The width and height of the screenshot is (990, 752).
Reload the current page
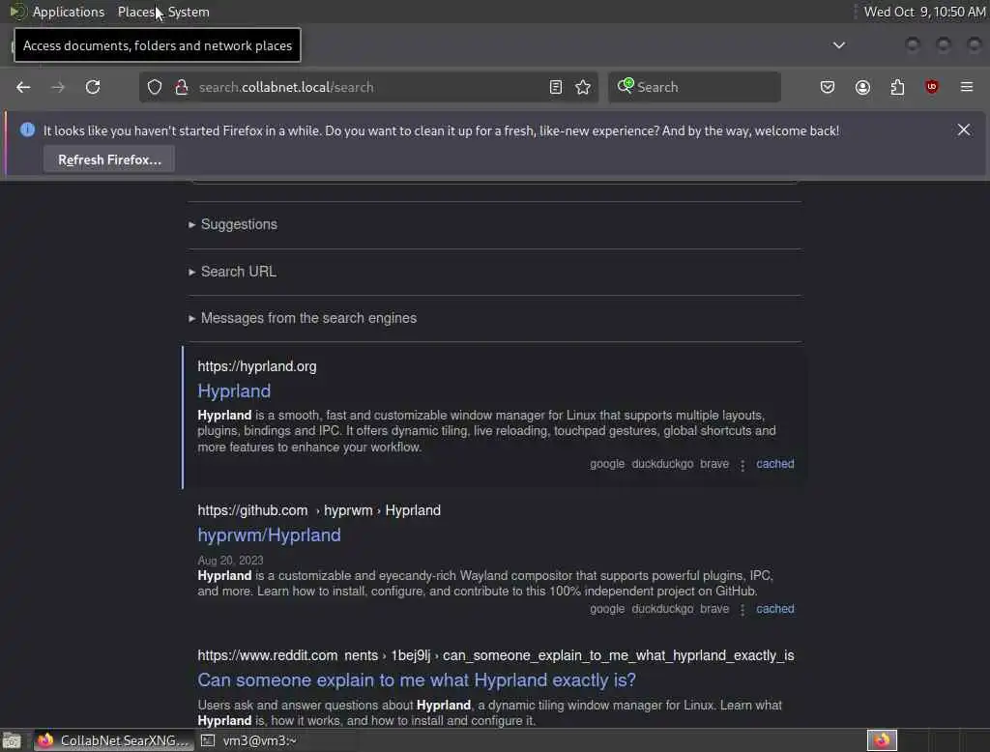tap(93, 87)
